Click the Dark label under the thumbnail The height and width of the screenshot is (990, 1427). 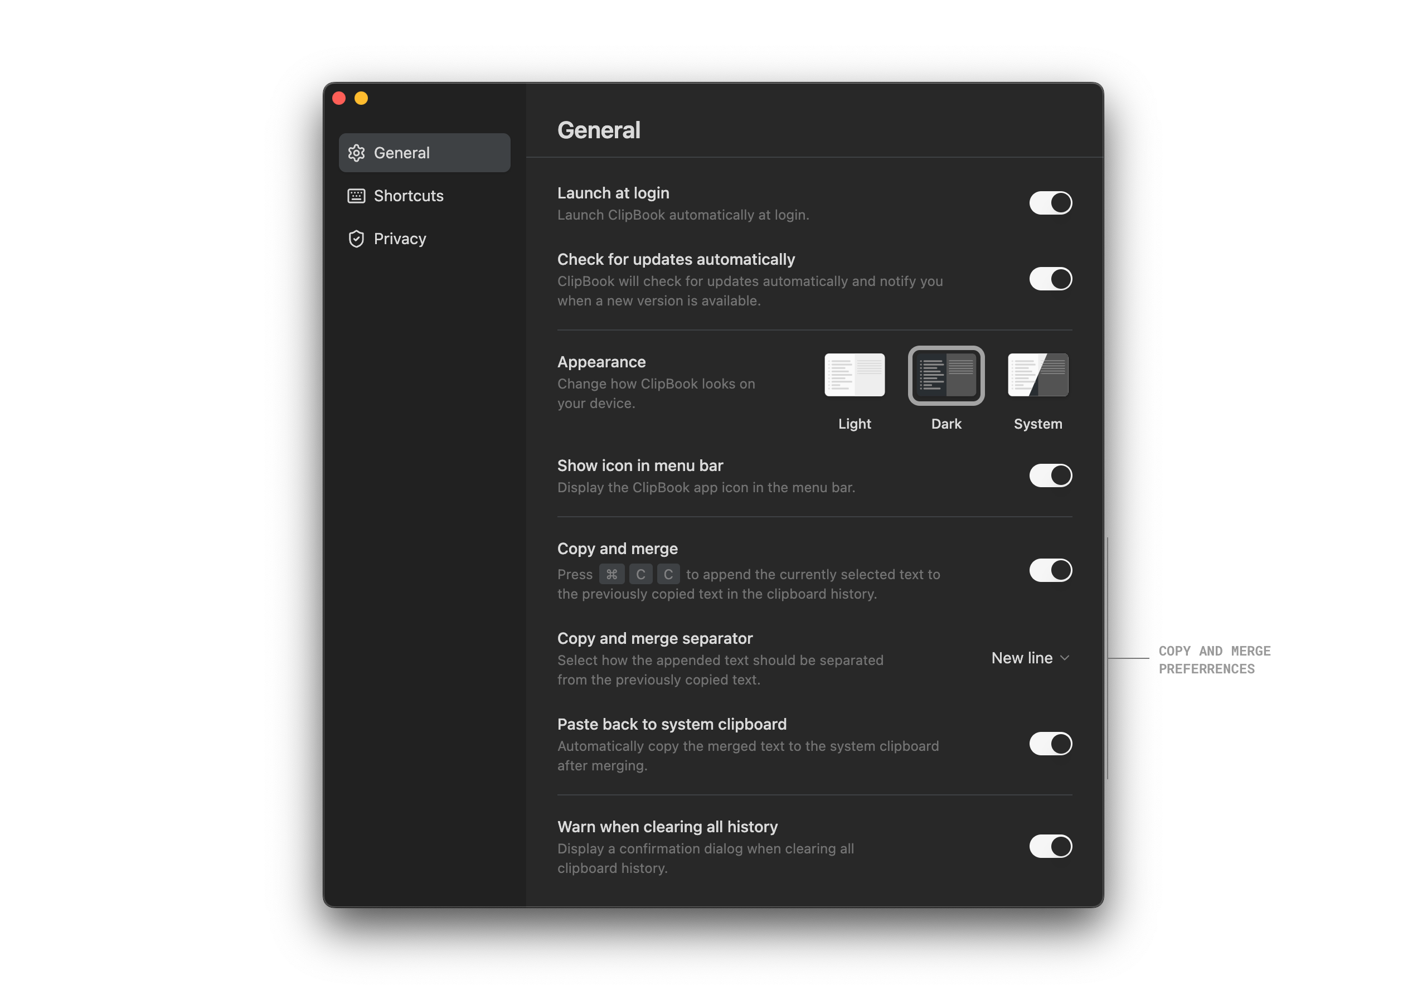pos(946,424)
